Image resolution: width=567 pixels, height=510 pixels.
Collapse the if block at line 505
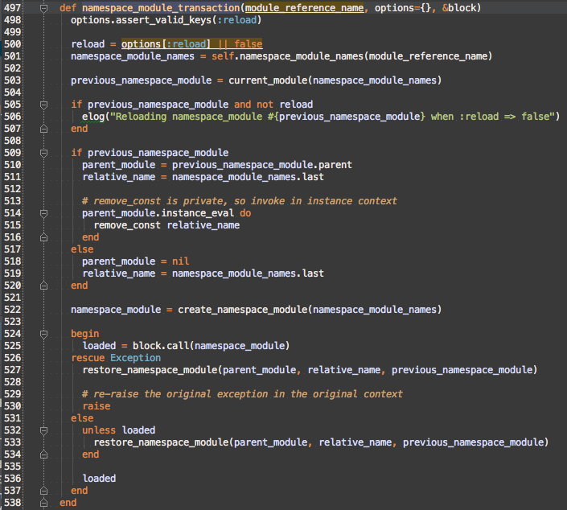click(x=43, y=105)
